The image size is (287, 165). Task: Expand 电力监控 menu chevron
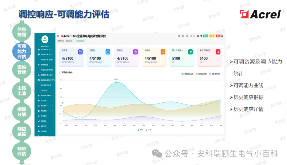(53, 100)
